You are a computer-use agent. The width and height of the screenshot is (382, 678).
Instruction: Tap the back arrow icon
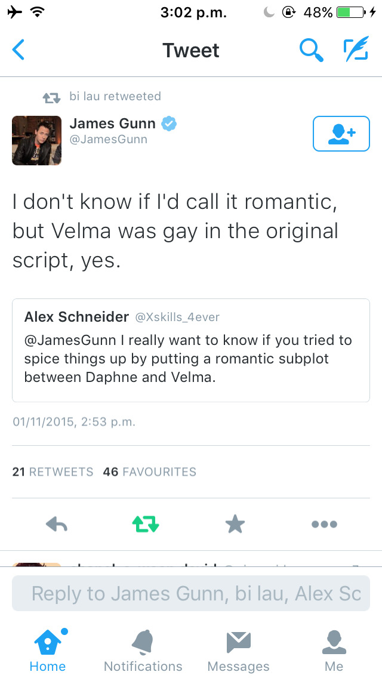[19, 50]
